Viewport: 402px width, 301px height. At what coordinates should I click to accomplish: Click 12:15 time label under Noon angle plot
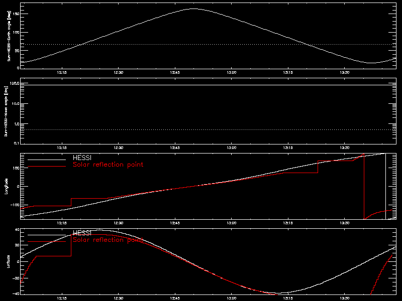point(62,148)
